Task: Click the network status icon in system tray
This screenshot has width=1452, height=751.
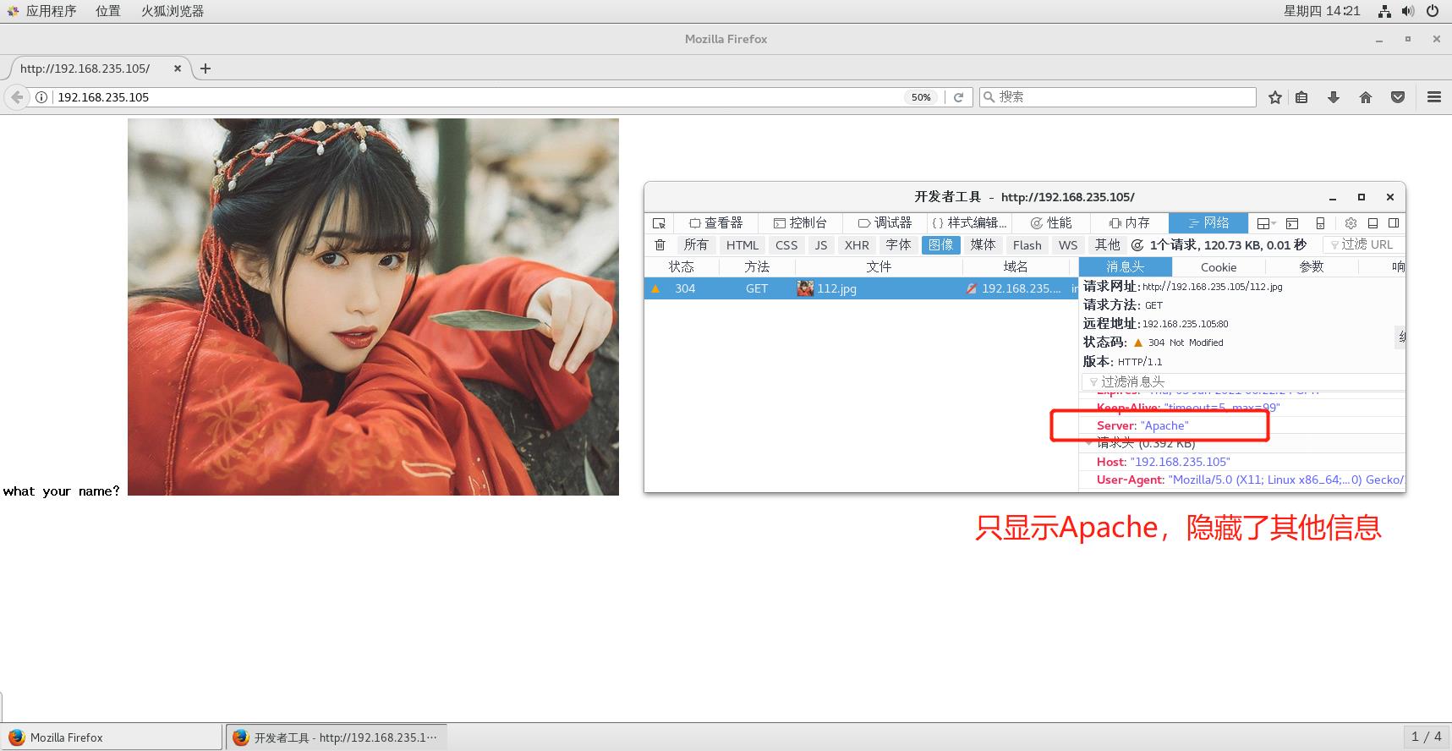Action: point(1384,11)
